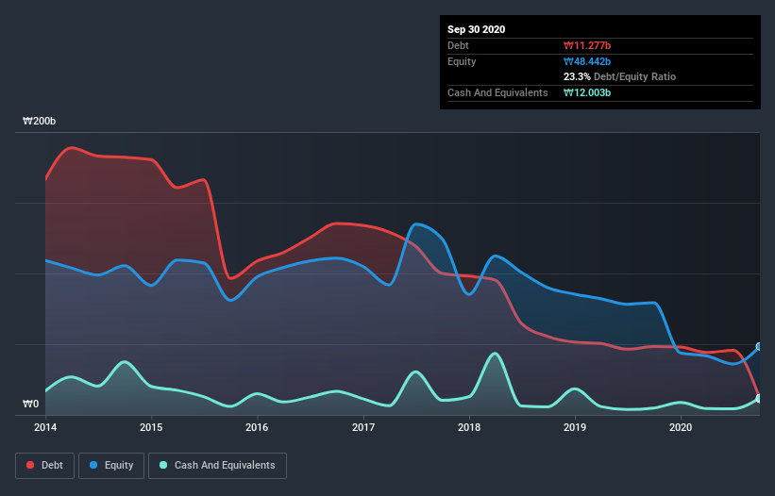The width and height of the screenshot is (775, 496).
Task: Click the ₩200b y-axis label
Action: click(x=39, y=121)
